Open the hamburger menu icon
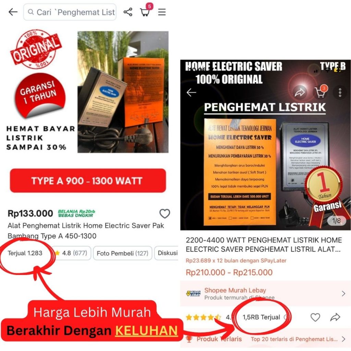 tap(162, 12)
